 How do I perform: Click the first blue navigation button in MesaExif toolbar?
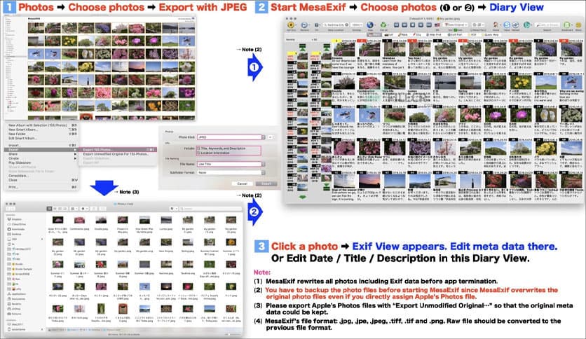click(x=396, y=25)
